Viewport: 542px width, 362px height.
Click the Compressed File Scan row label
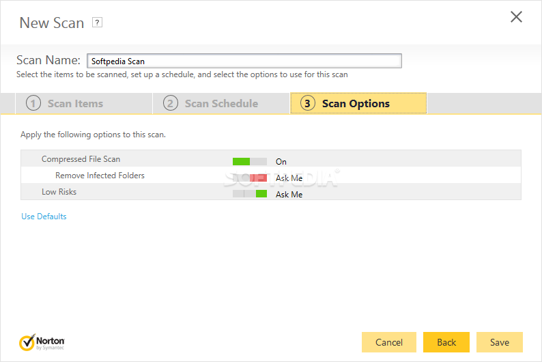pos(81,159)
